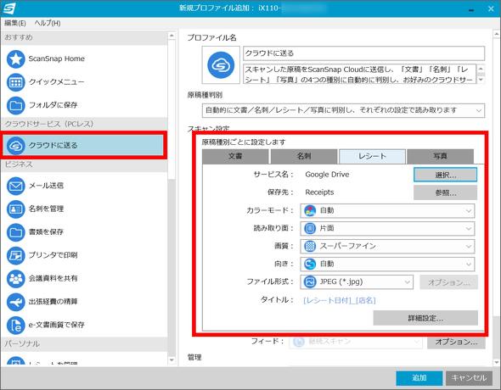Click description box up scroll arrow
This screenshot has height=390, width=501.
[x=481, y=68]
